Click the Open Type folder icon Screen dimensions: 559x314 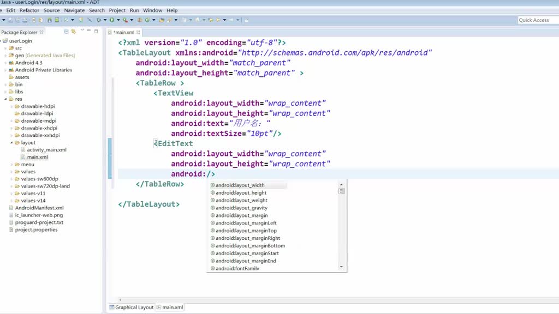[x=162, y=20]
